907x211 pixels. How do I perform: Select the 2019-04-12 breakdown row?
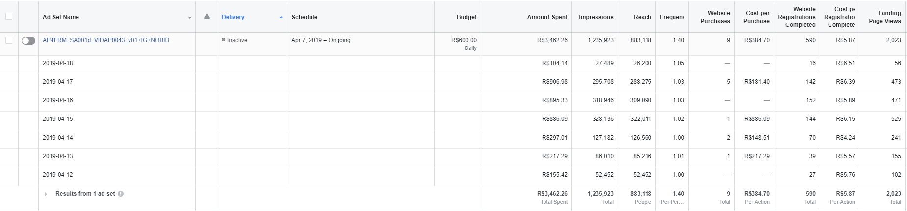click(58, 175)
